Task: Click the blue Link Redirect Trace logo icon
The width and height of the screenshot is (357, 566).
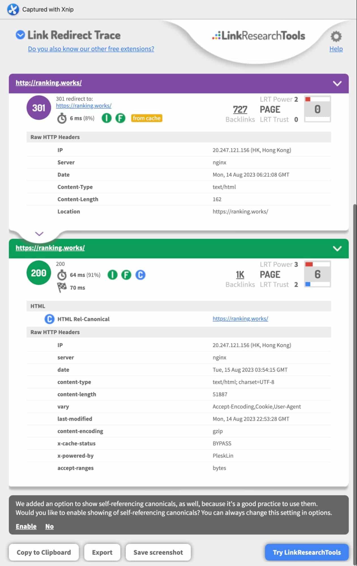Action: click(20, 35)
